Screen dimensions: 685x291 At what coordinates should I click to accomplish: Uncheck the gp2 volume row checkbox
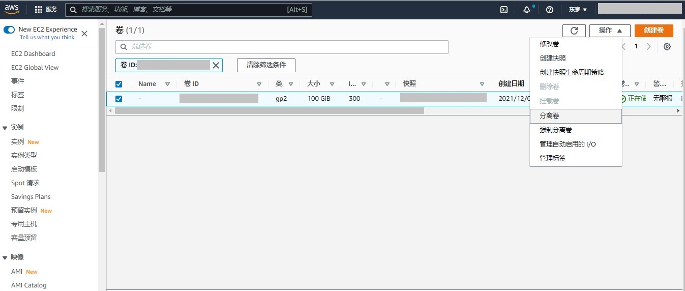pyautogui.click(x=118, y=99)
